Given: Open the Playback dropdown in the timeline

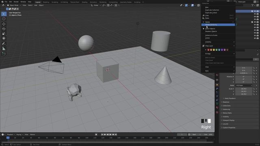Looking at the screenshot, I should click(x=11, y=135).
